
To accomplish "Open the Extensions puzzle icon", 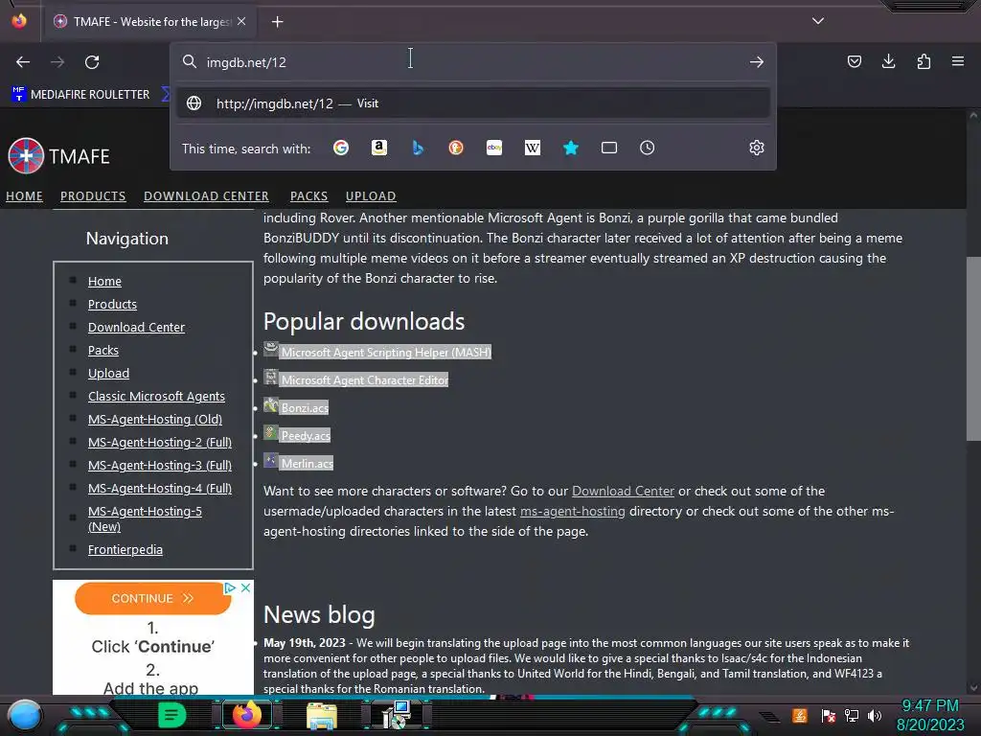I will coord(924,61).
